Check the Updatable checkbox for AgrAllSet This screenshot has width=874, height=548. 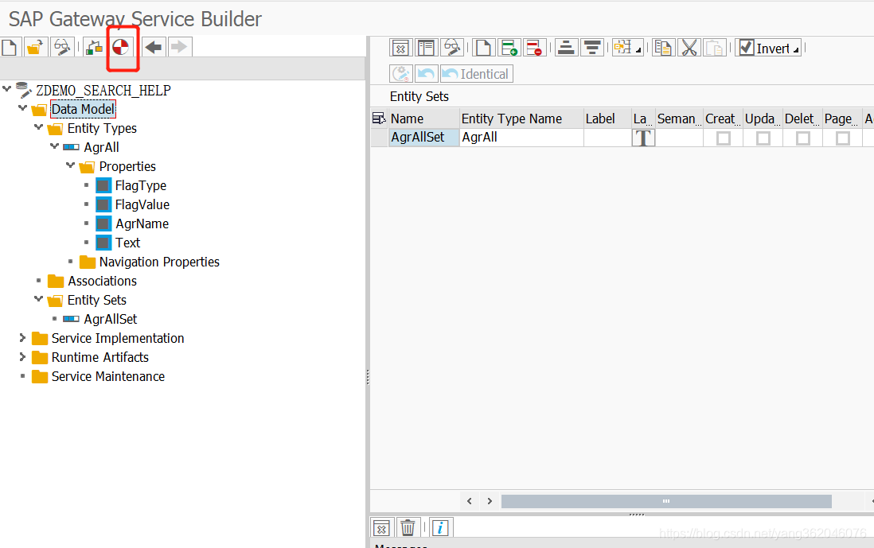click(x=763, y=138)
